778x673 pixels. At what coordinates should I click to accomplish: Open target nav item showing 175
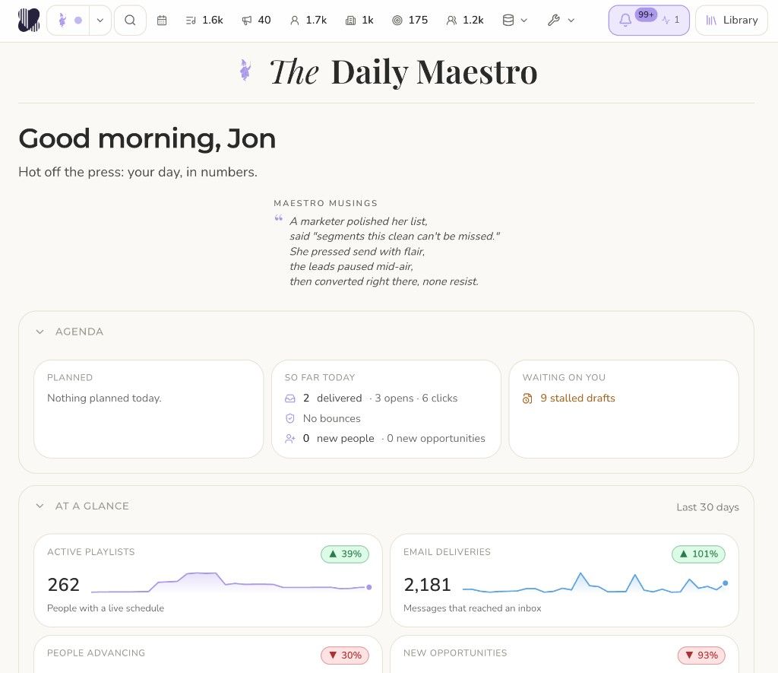410,21
